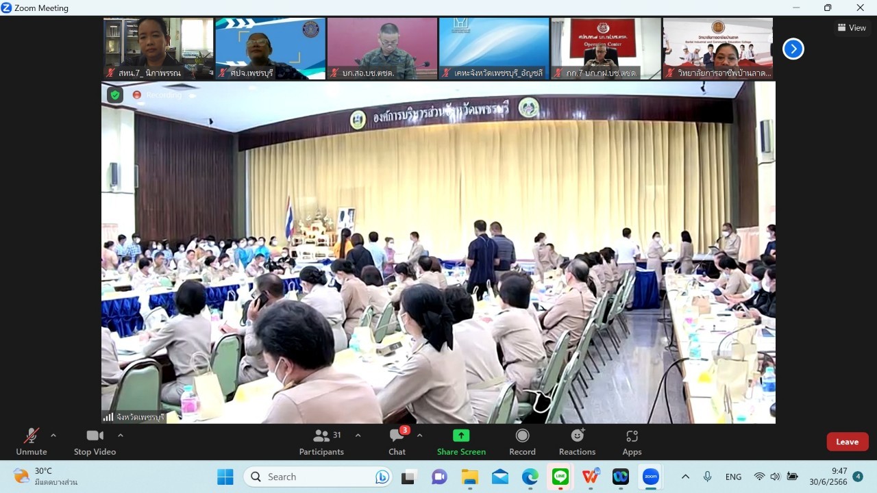Select the กก.7 บก.กฝ.บช.ตชด. participant thumbnail
This screenshot has height=493, width=877.
point(606,49)
